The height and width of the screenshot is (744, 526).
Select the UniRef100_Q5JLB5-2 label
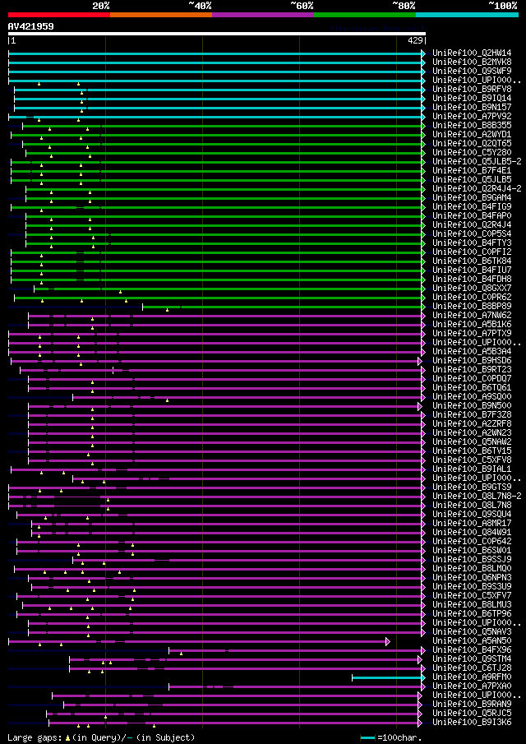478,161
